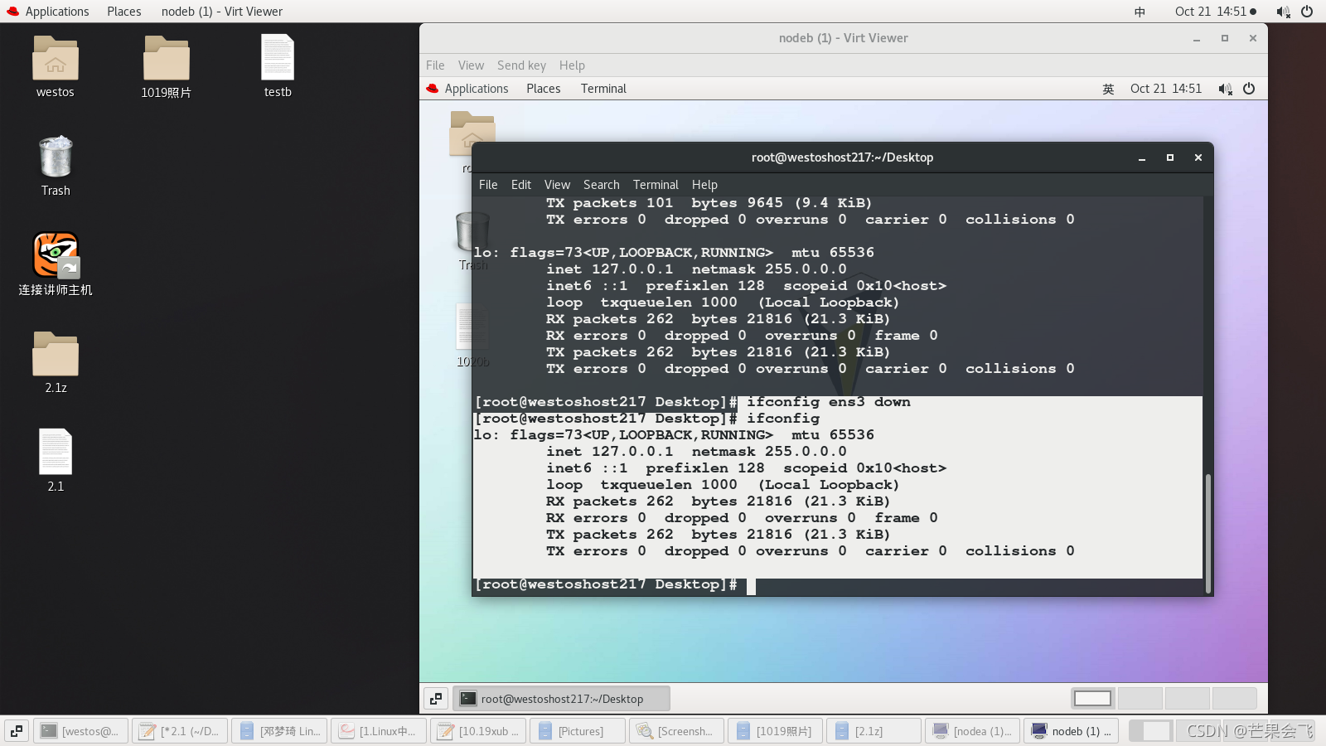Activate the nodeb (1) taskbar entry
This screenshot has width=1326, height=746.
(x=1071, y=730)
